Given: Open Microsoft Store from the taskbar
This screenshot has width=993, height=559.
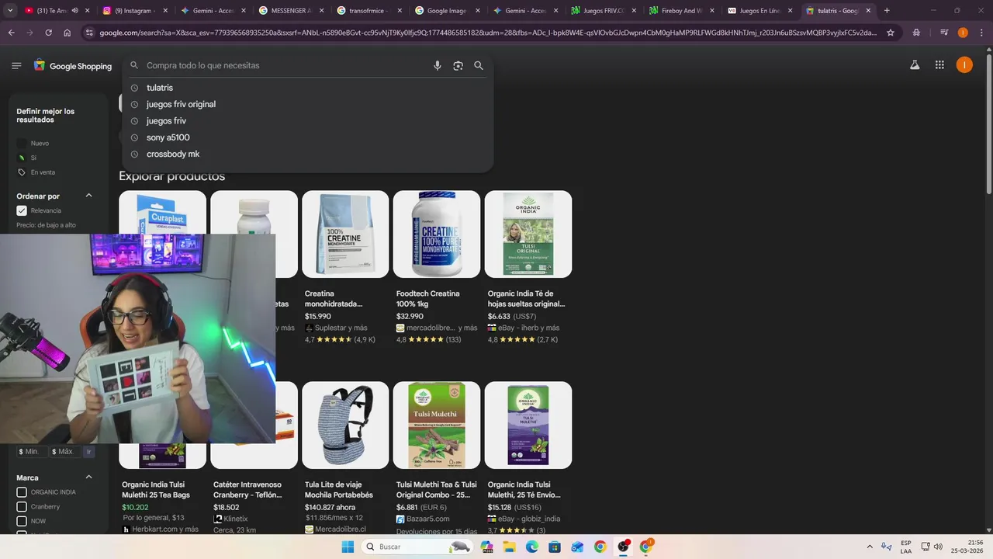Looking at the screenshot, I should [555, 547].
